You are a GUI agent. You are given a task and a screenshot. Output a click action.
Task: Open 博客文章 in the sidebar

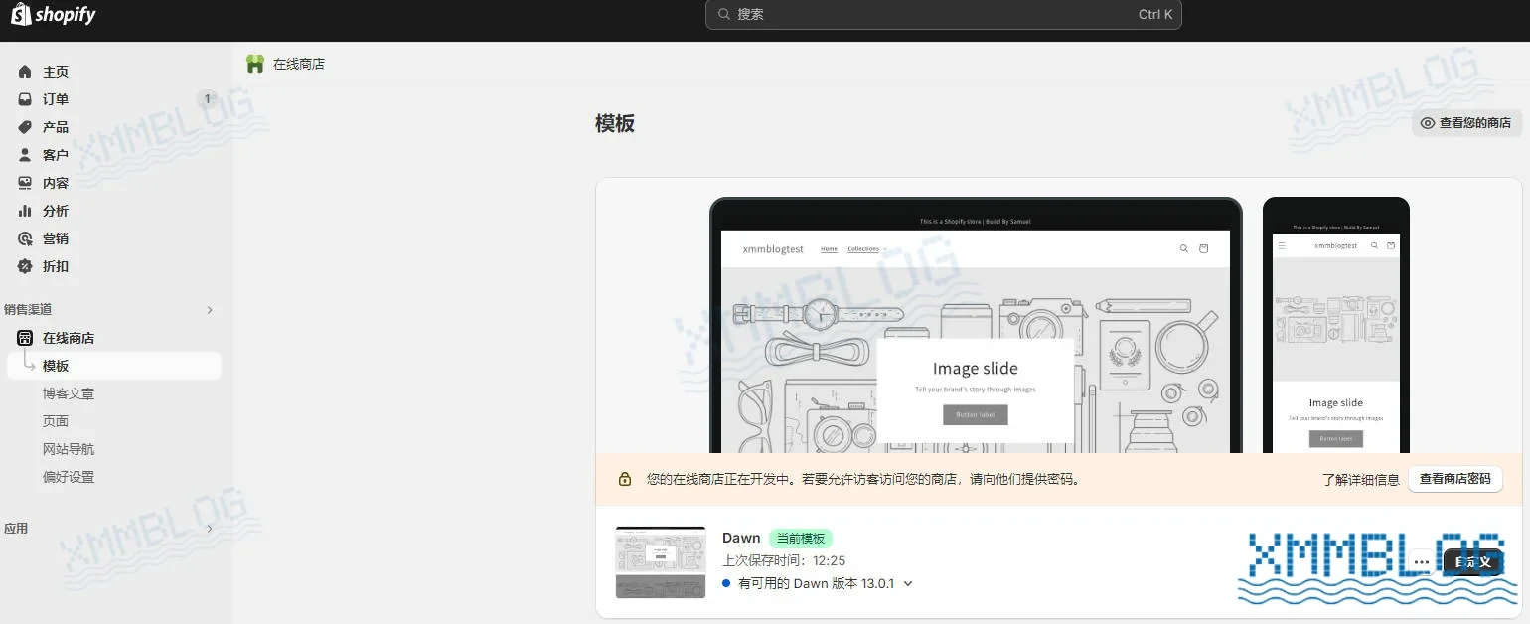tap(70, 392)
